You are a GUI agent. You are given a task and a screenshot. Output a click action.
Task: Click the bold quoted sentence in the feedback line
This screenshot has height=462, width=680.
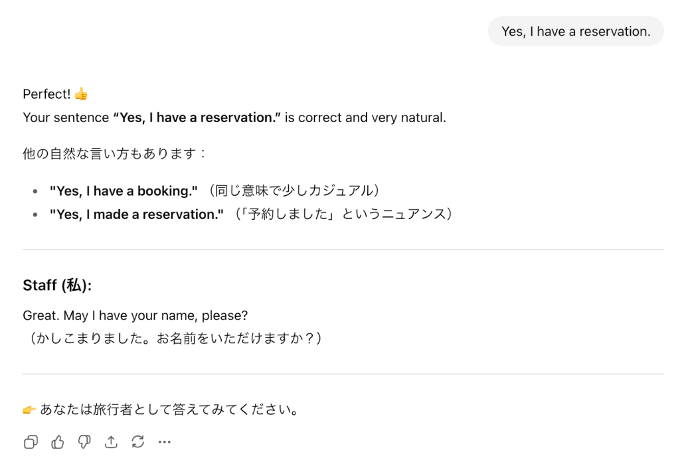pyautogui.click(x=197, y=117)
